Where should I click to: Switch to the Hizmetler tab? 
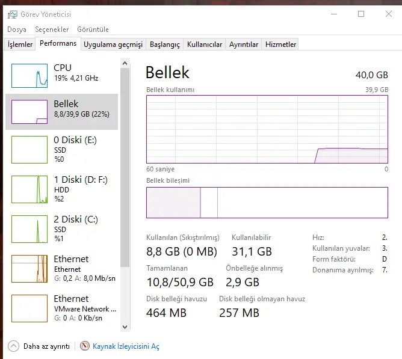[x=280, y=44]
